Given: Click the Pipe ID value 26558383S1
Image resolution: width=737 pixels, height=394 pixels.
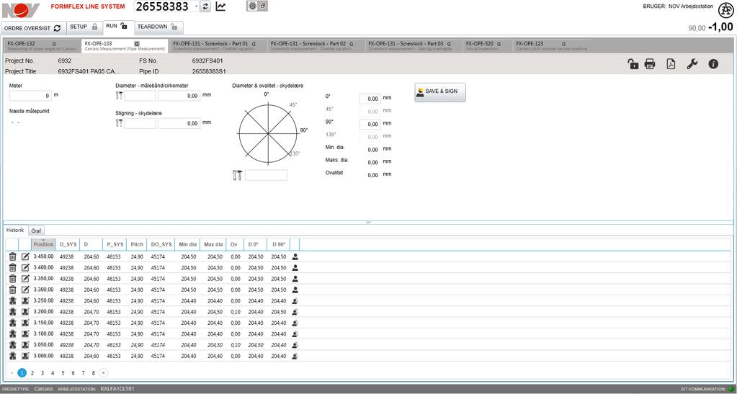Looking at the screenshot, I should click(x=209, y=71).
